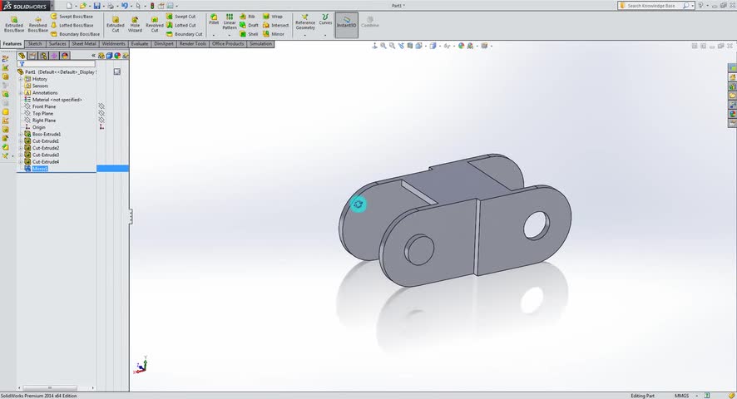Screen dimensions: 737x399
Task: Select Mirror1 in the feature tree
Action: pyautogui.click(x=40, y=169)
